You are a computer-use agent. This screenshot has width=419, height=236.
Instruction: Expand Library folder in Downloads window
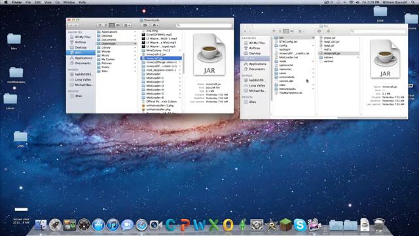click(135, 47)
